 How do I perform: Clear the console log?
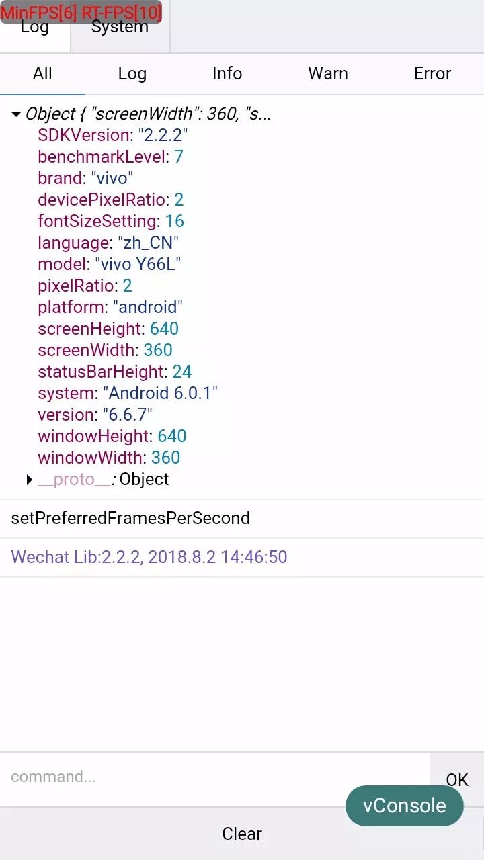[242, 834]
